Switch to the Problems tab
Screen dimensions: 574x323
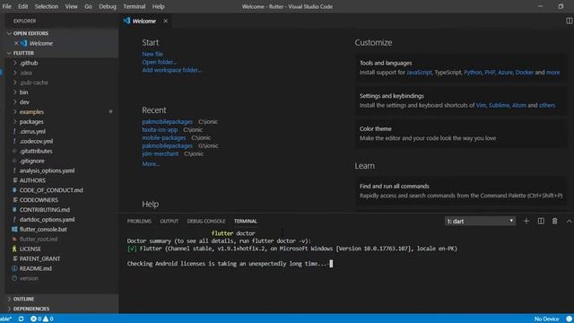[x=139, y=222]
